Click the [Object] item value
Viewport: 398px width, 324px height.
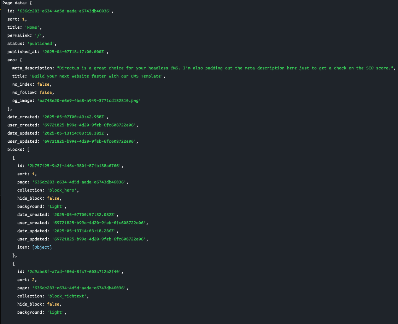[42, 247]
